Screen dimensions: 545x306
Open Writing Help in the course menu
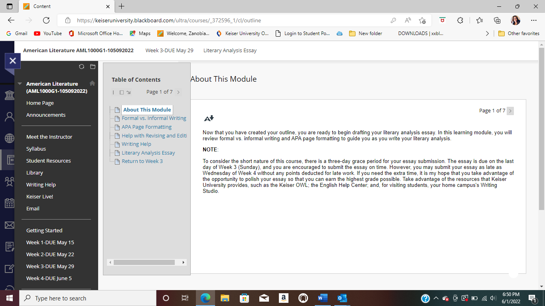pos(41,184)
